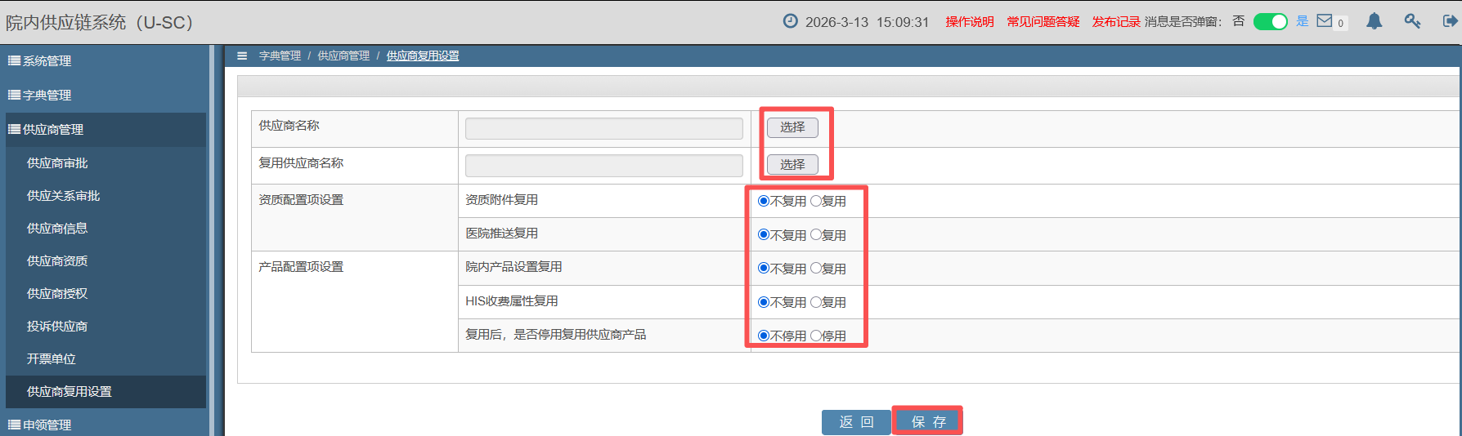This screenshot has width=1462, height=436.
Task: Click the notification bell icon
Action: (1374, 21)
